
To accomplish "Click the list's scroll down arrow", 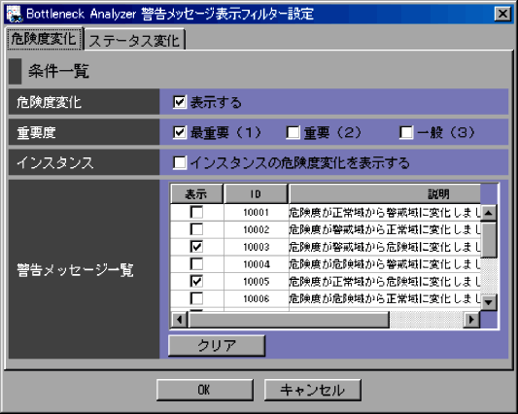I will pos(489,302).
